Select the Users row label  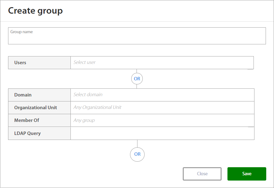coord(20,63)
